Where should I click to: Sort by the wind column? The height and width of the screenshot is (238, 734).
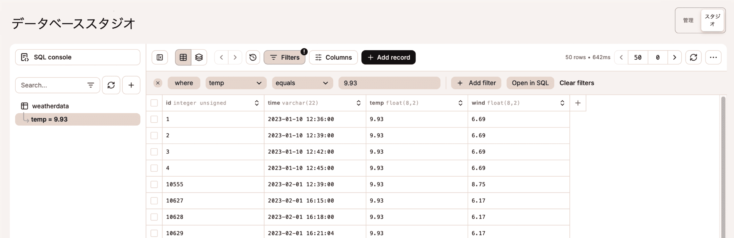(x=562, y=103)
